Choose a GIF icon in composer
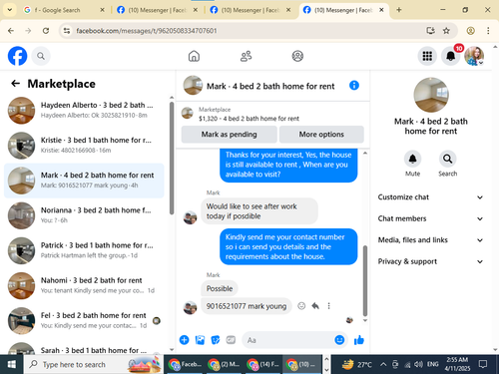 tap(231, 340)
